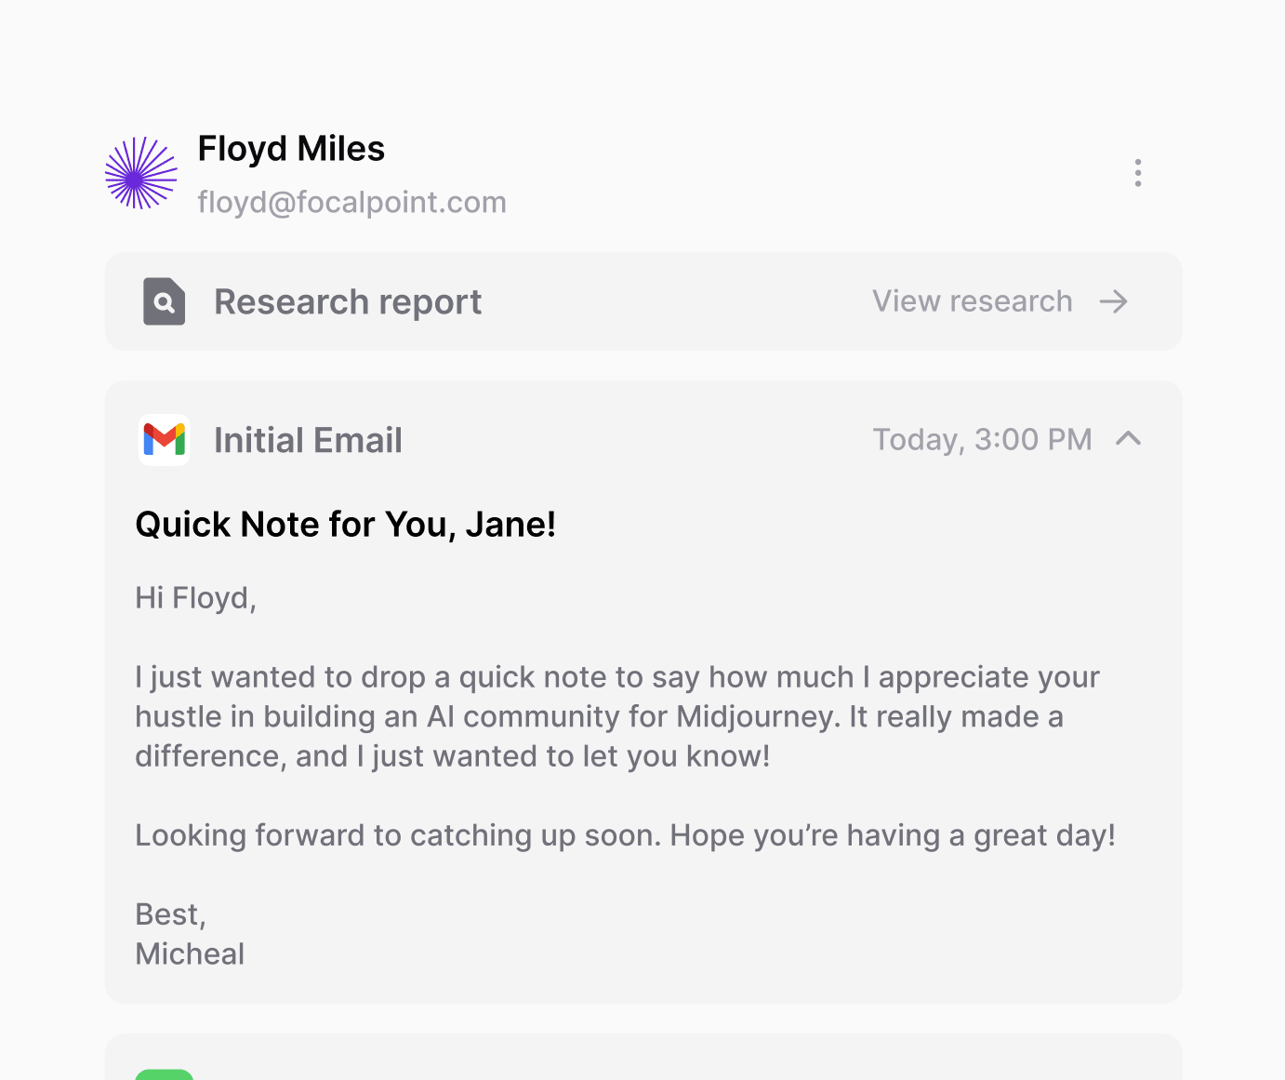Screen dimensions: 1285x1080
Task: Click the green icon at the bottom card
Action: pos(165,1074)
